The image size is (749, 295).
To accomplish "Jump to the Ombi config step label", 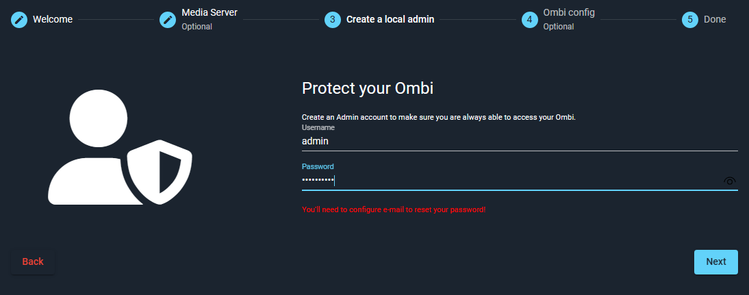I will click(x=569, y=13).
